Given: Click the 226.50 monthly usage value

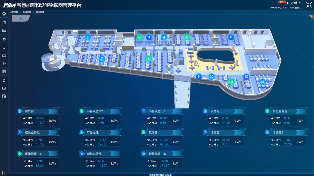Looking at the screenshot, I should [103, 144].
